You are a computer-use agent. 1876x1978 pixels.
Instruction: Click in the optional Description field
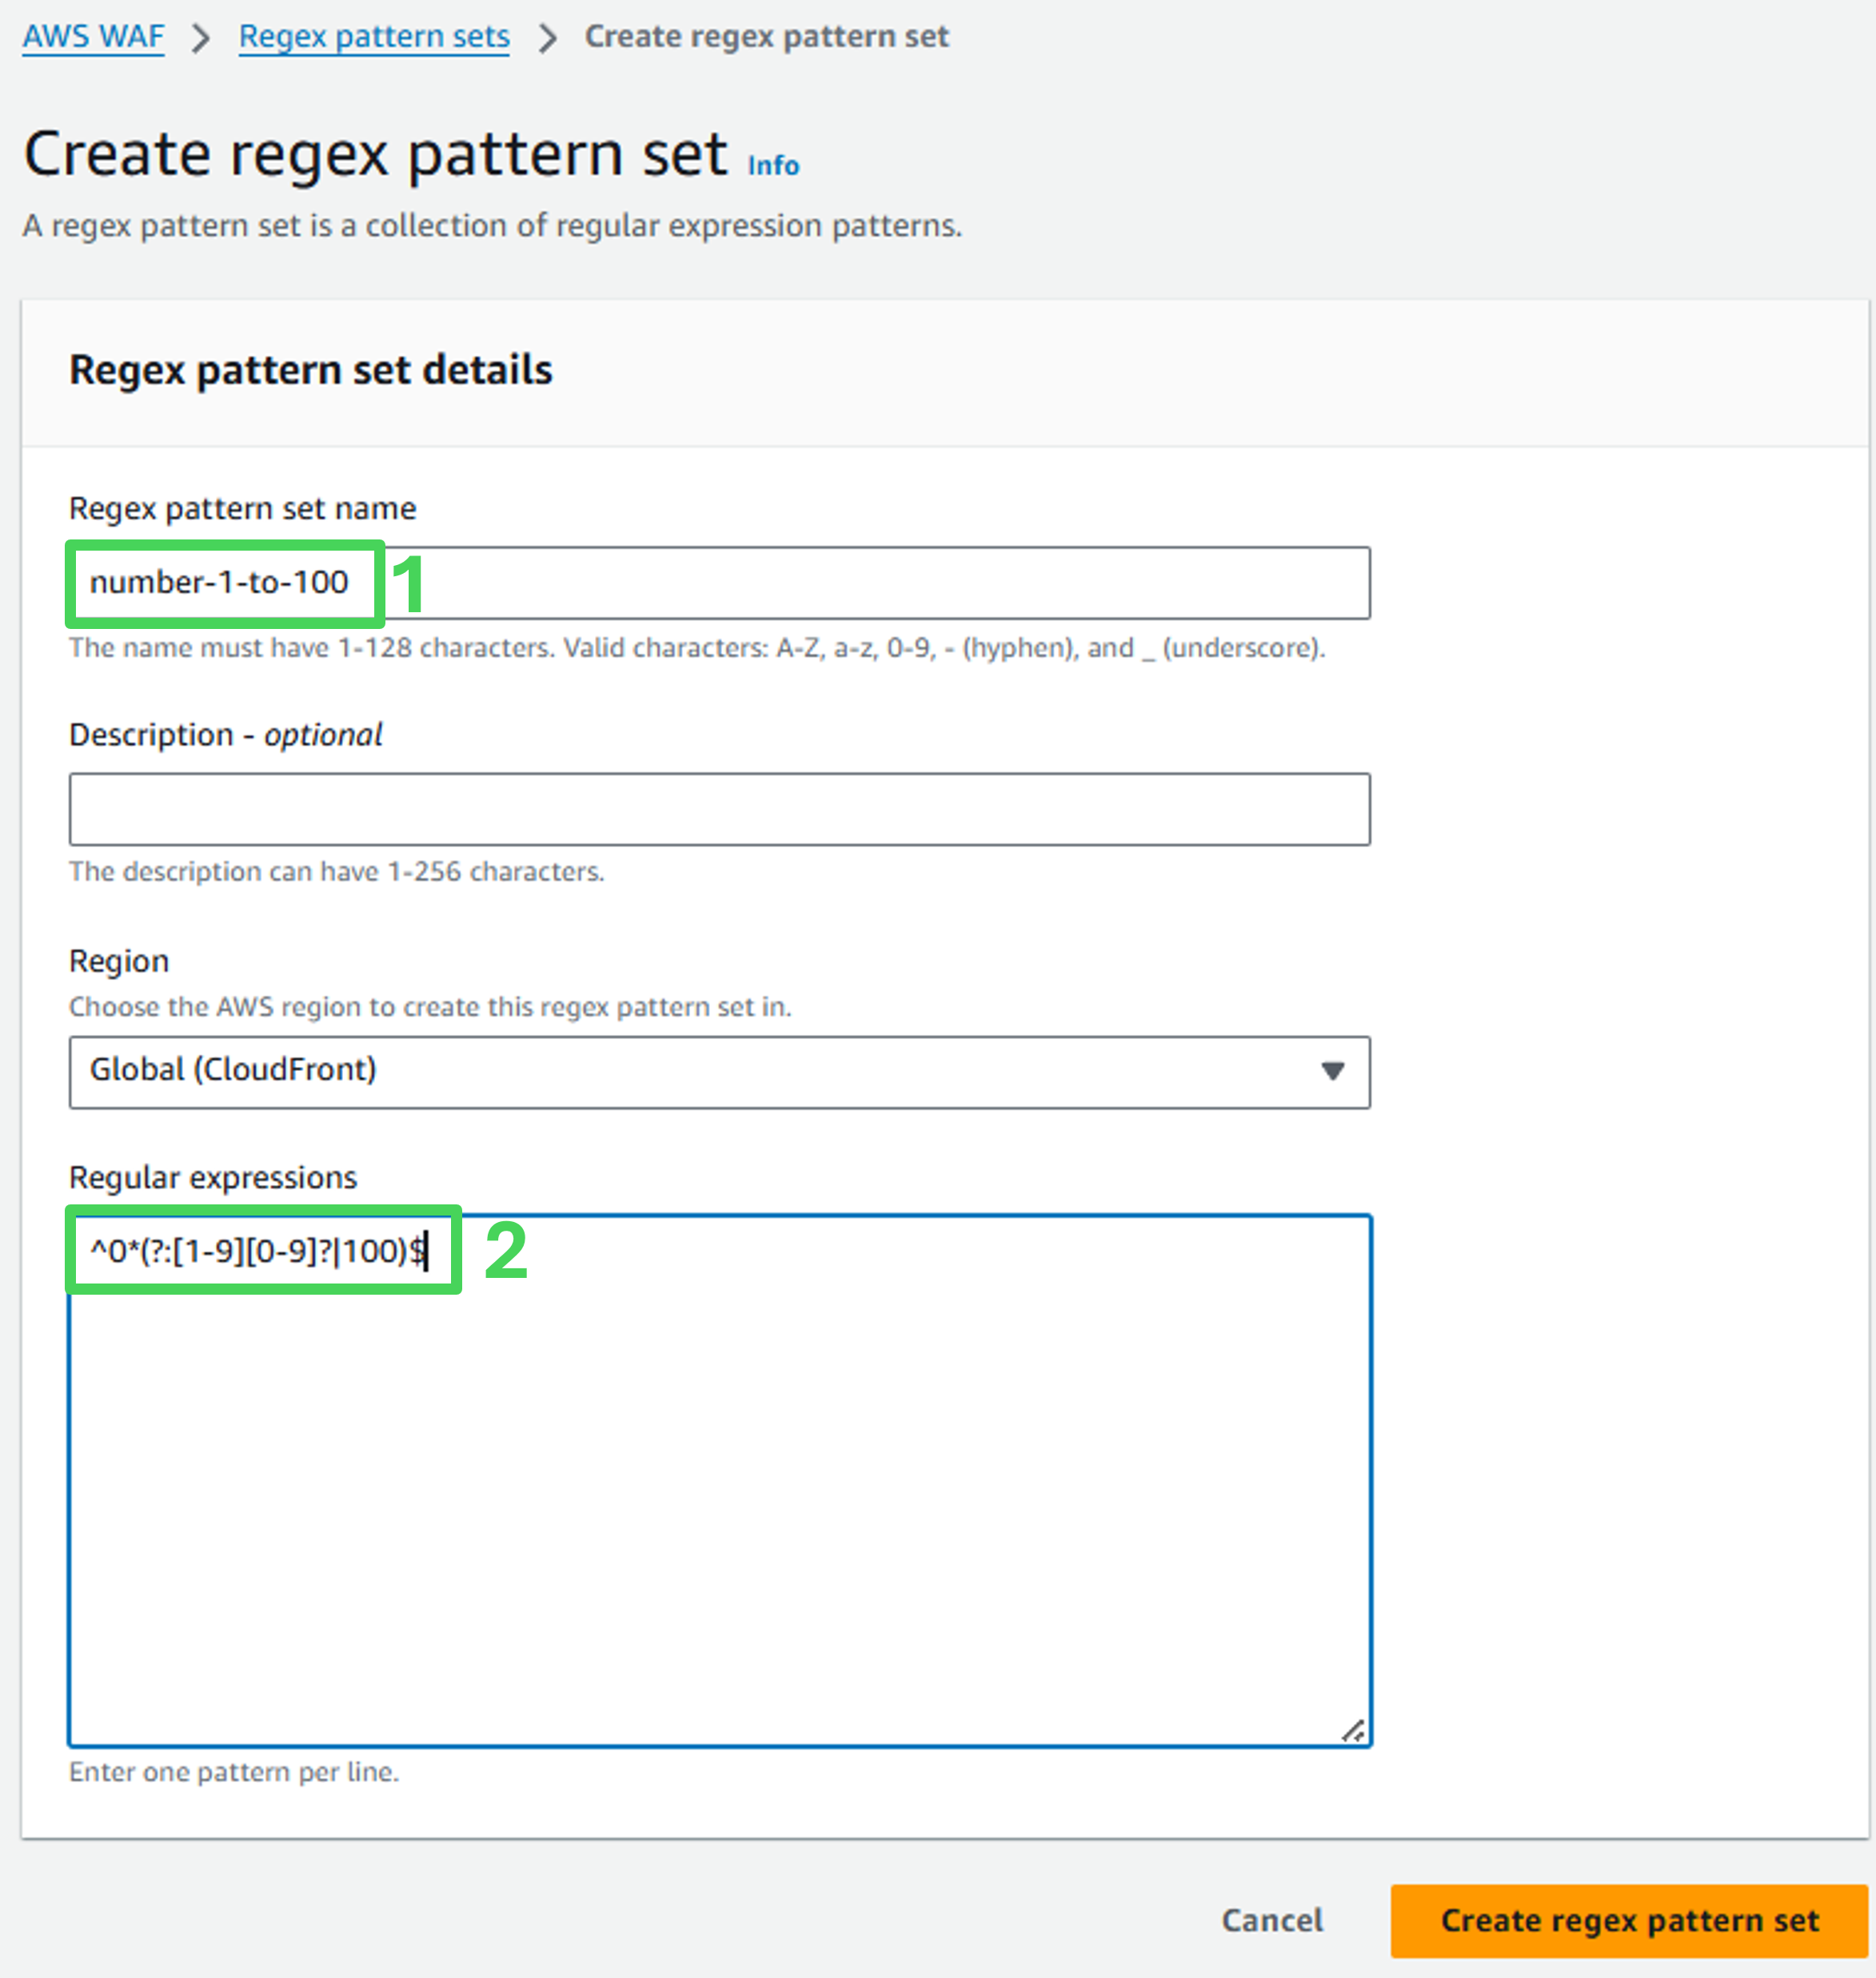(718, 809)
